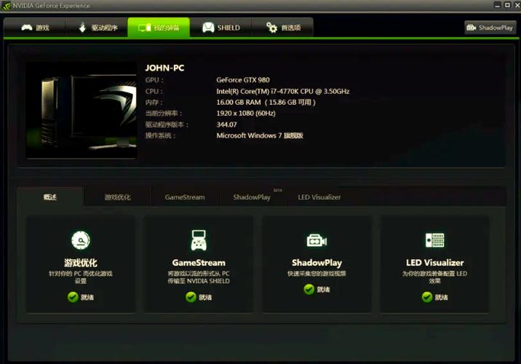Image resolution: width=521 pixels, height=364 pixels.
Task: Click the GameStream controller icon
Action: coord(199,240)
